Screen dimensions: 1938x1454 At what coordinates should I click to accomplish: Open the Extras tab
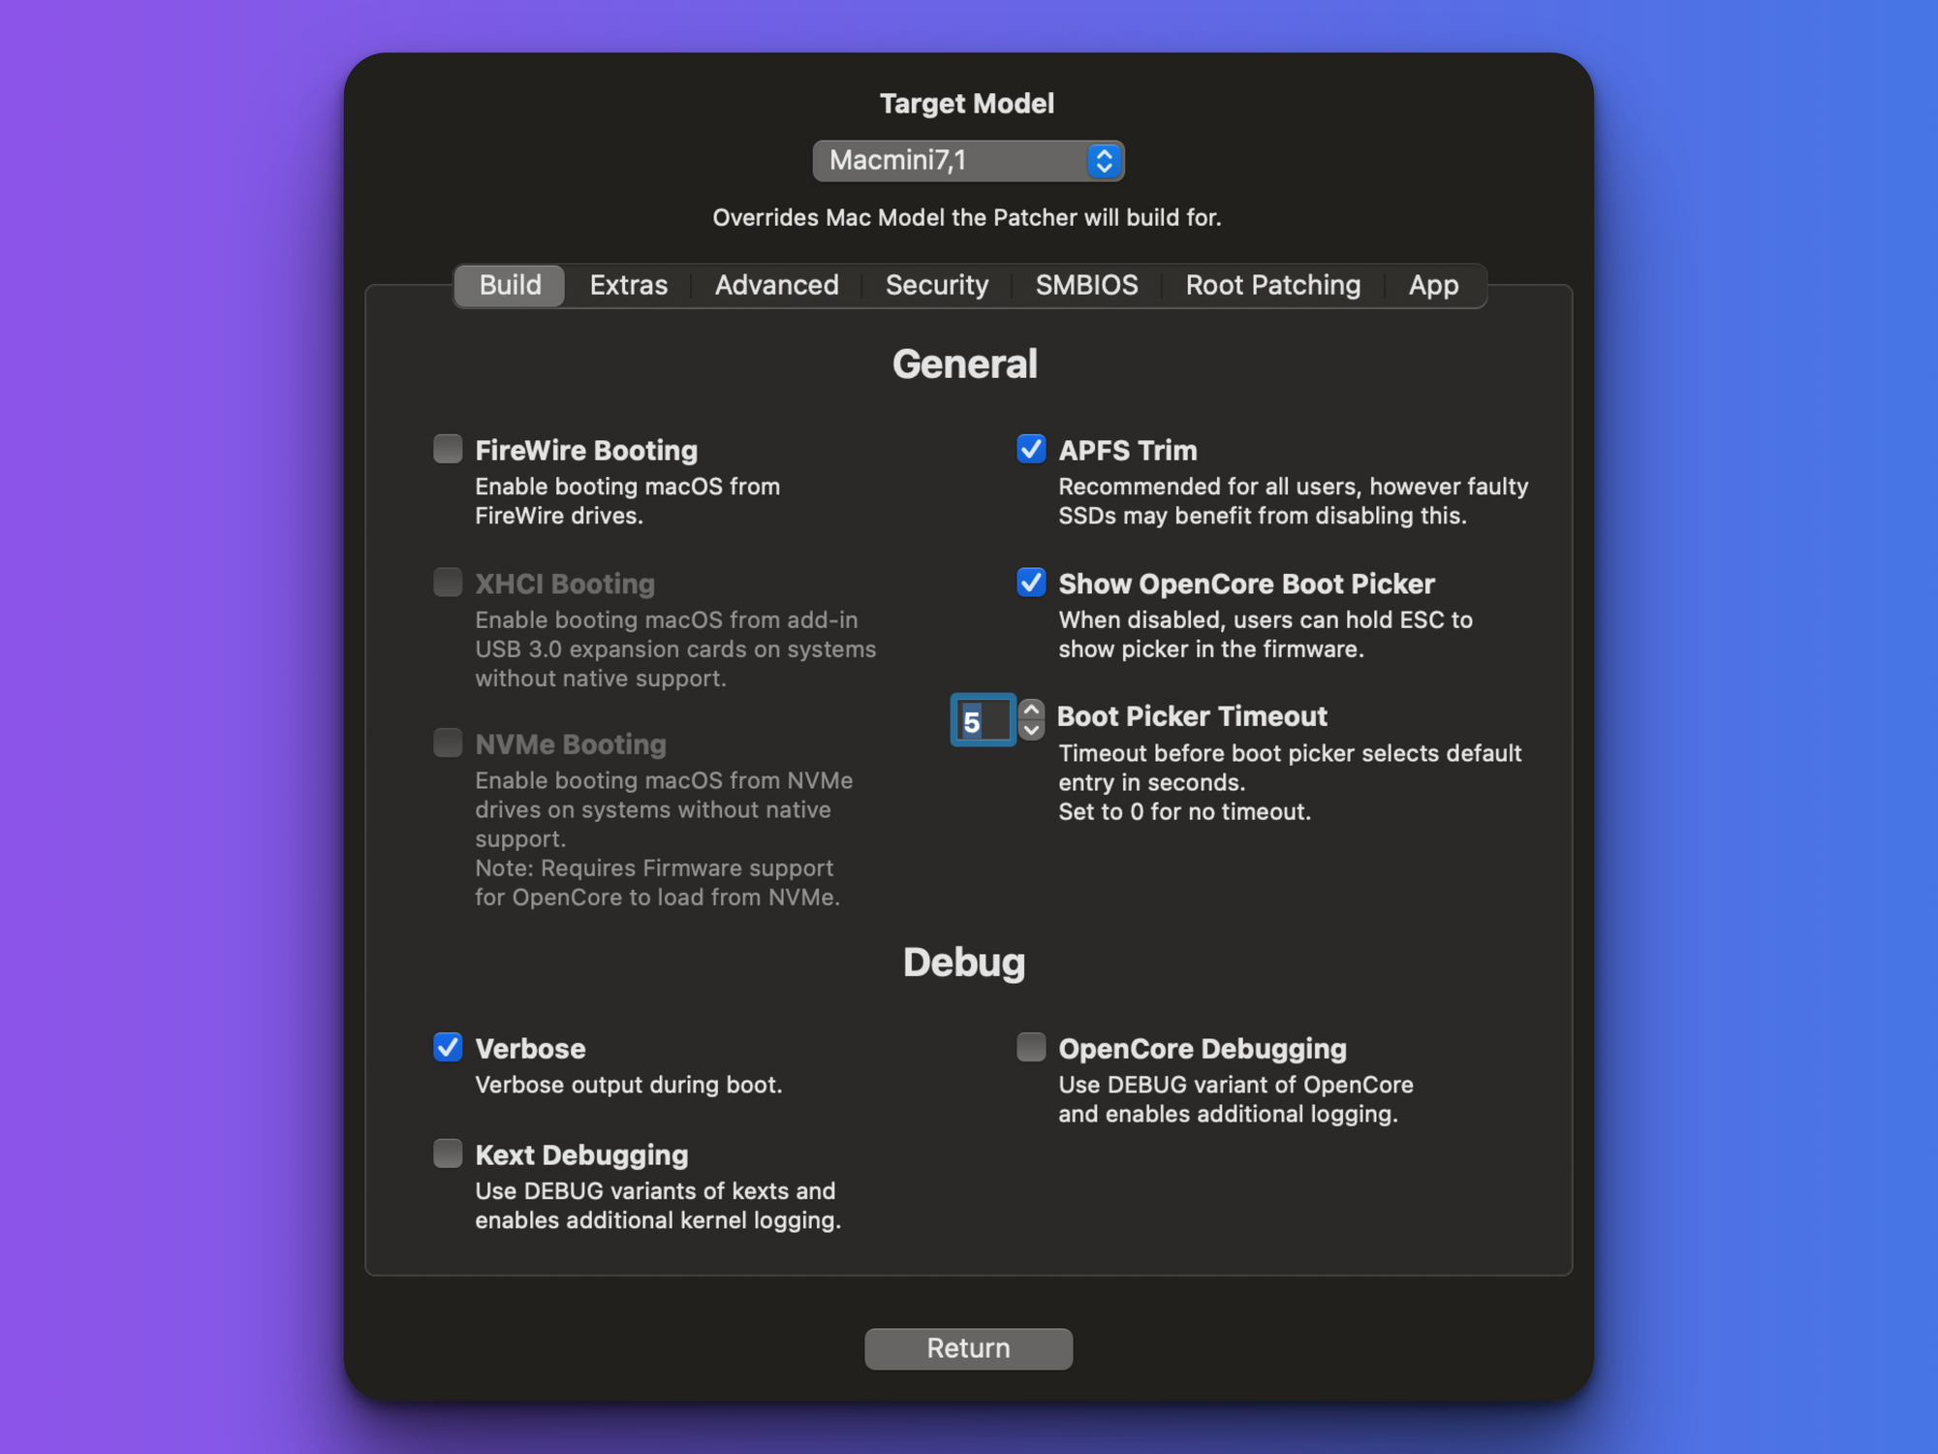(629, 285)
